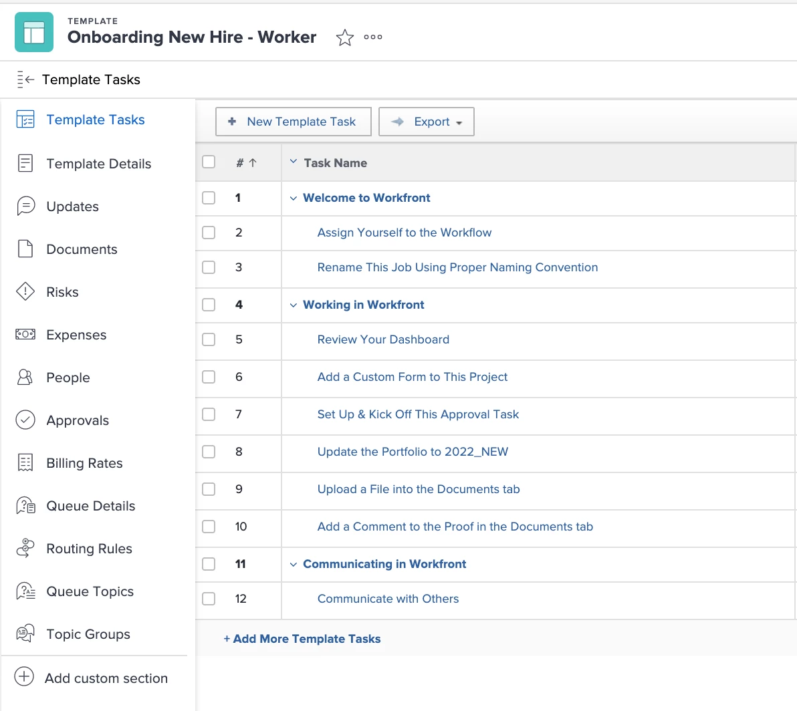Click the Task Name column header
This screenshot has width=797, height=711.
[x=336, y=163]
